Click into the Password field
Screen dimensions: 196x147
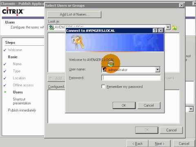pos(131,78)
